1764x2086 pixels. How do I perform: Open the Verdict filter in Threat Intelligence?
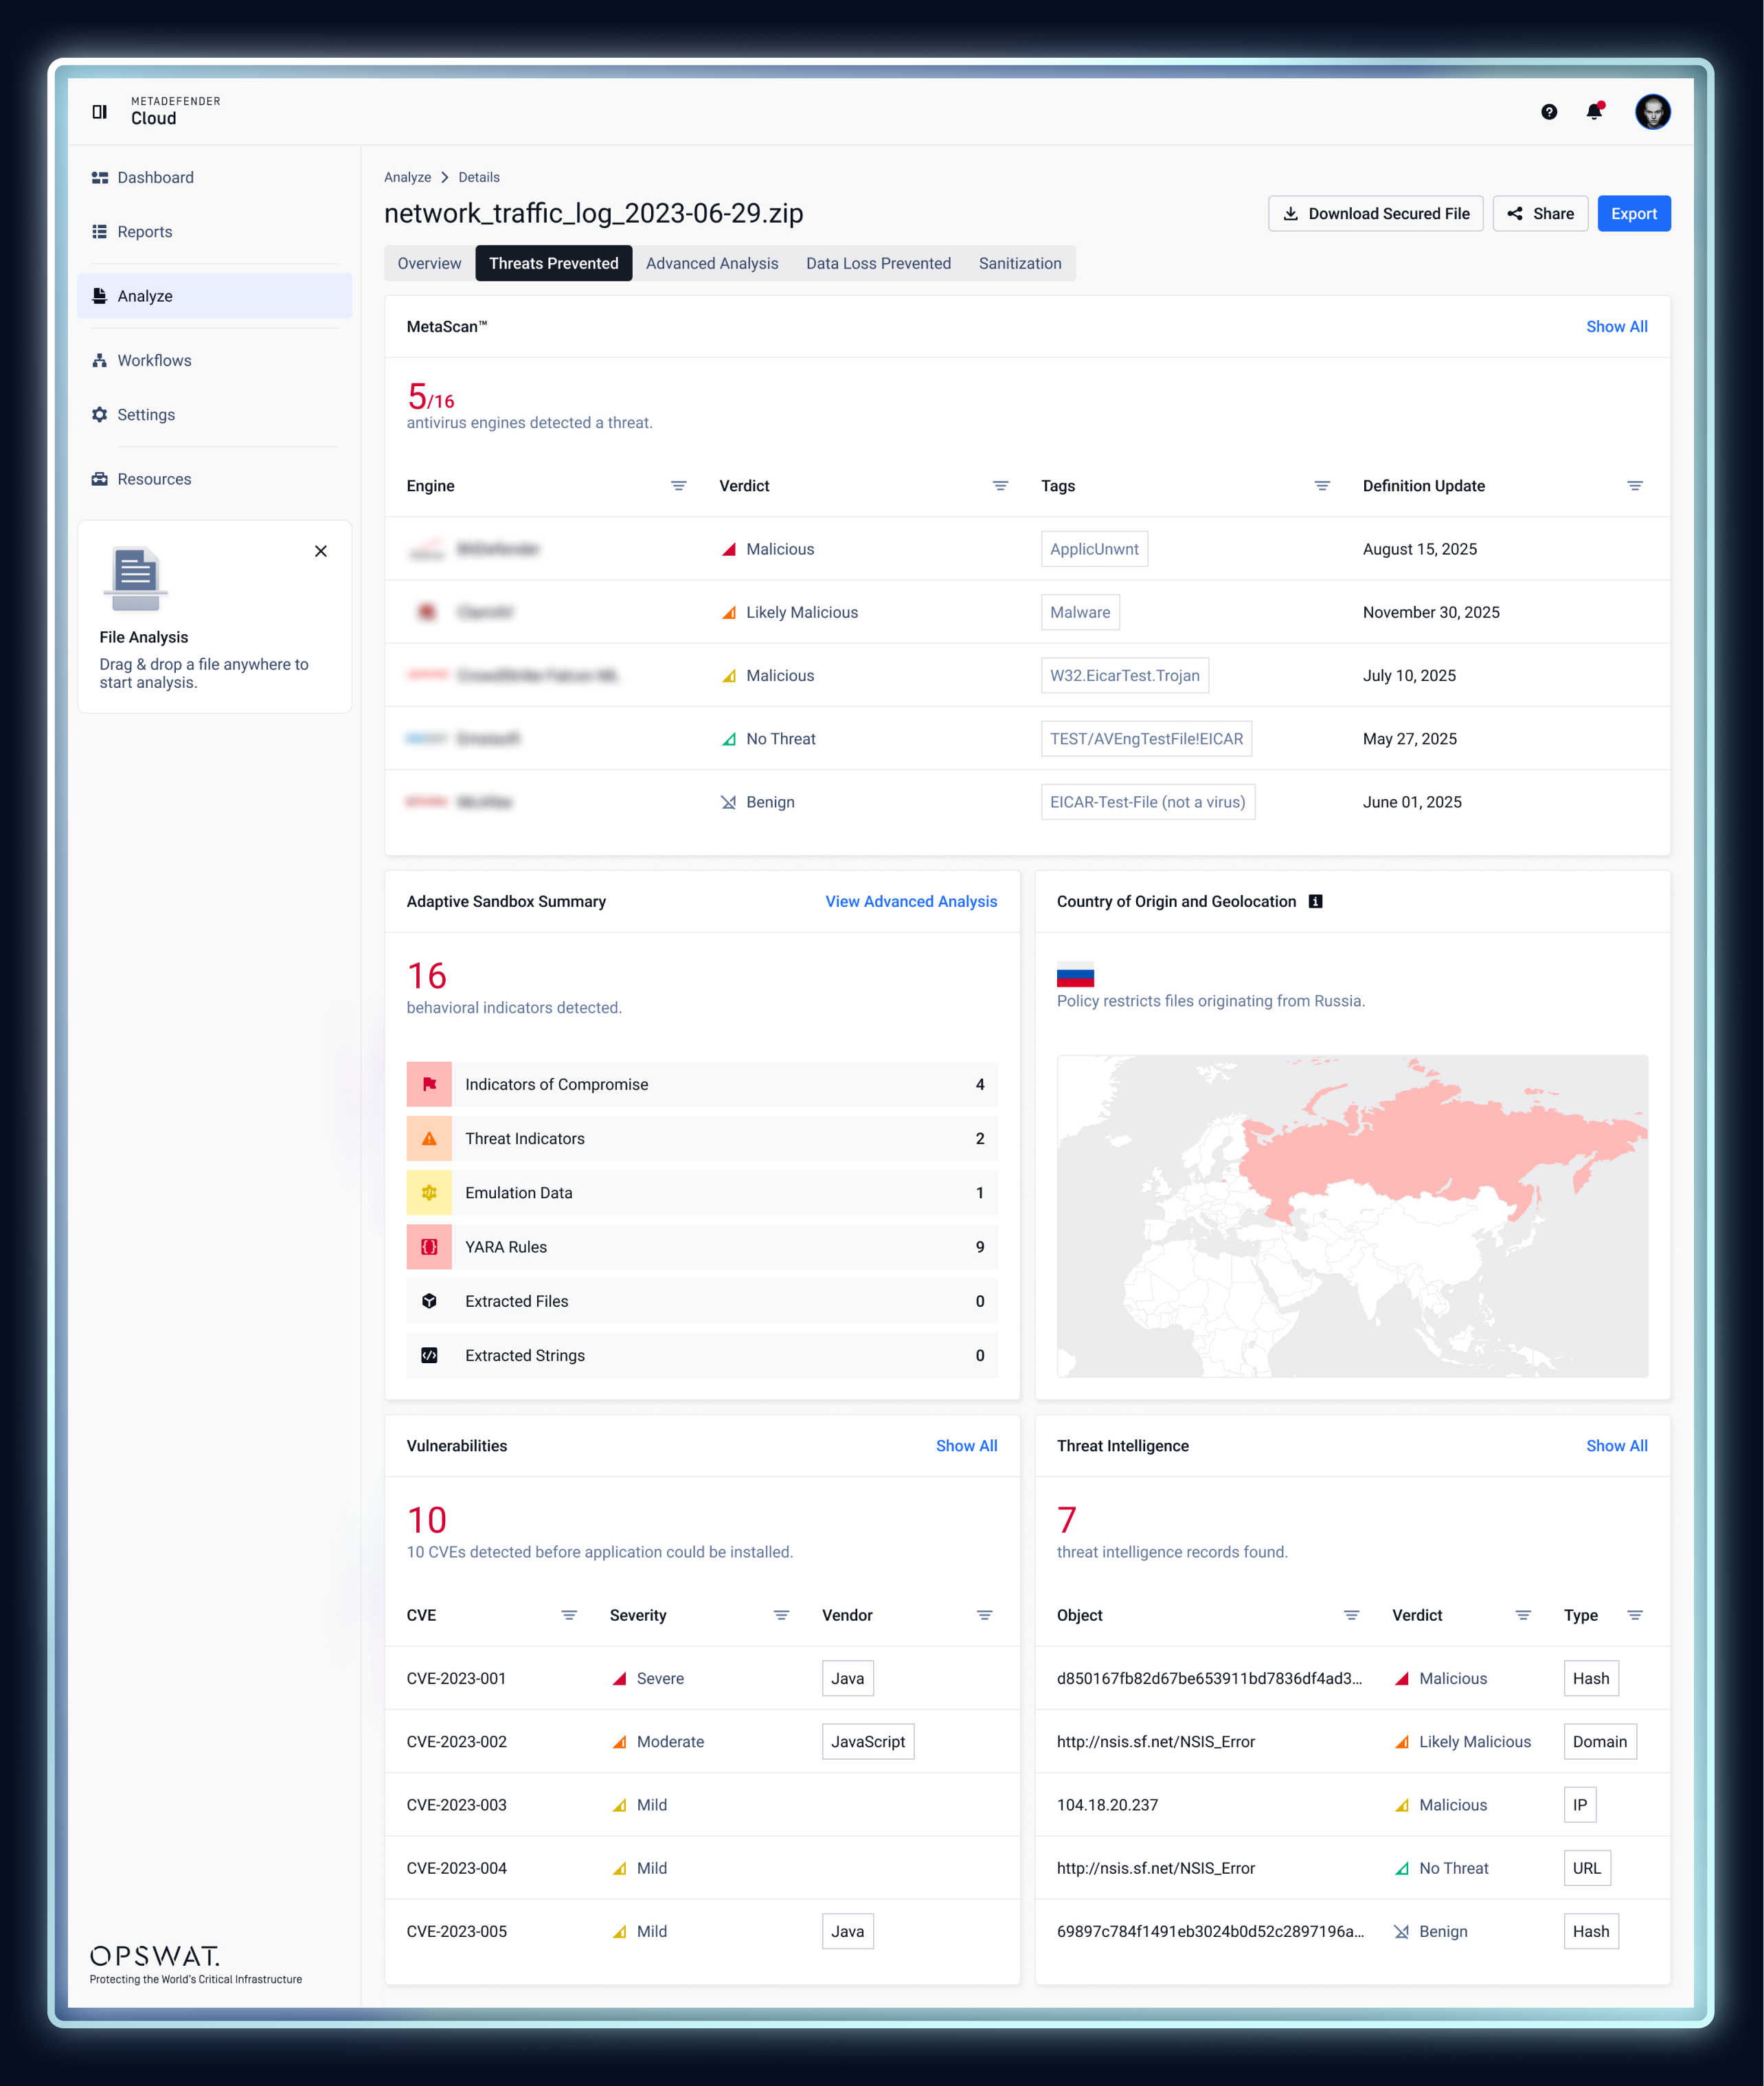1523,1614
